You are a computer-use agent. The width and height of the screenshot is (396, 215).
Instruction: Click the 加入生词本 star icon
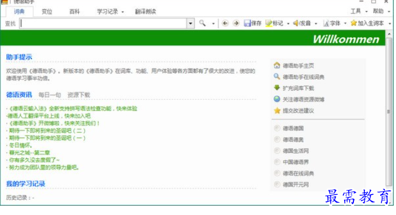(353, 23)
